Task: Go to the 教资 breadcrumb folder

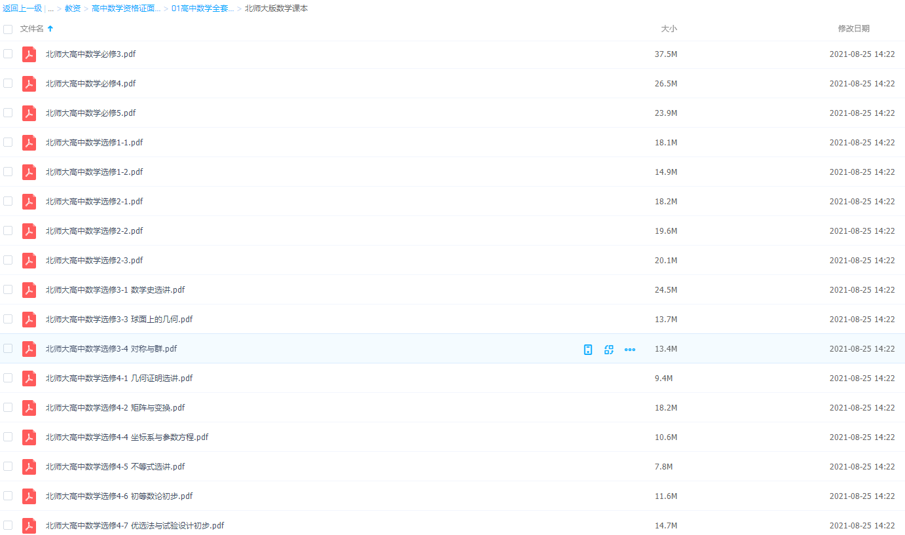Action: pos(73,9)
